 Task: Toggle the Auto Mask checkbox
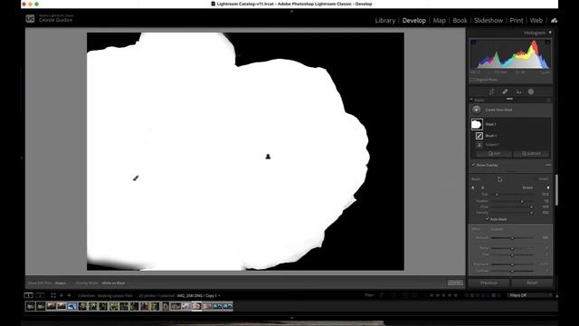pos(487,219)
